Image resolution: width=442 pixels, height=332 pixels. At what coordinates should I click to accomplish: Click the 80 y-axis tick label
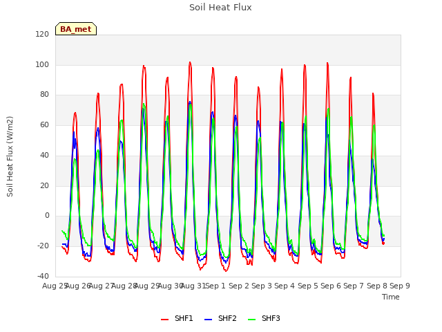(44, 95)
